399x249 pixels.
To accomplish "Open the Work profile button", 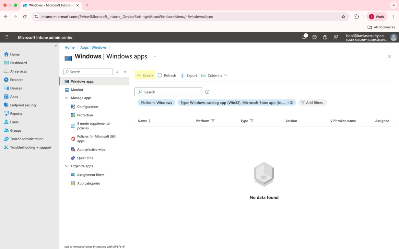I will (377, 17).
